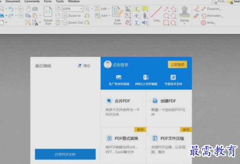Open the 合并PDF merge tile
This screenshot has height=164, width=240.
(123, 108)
